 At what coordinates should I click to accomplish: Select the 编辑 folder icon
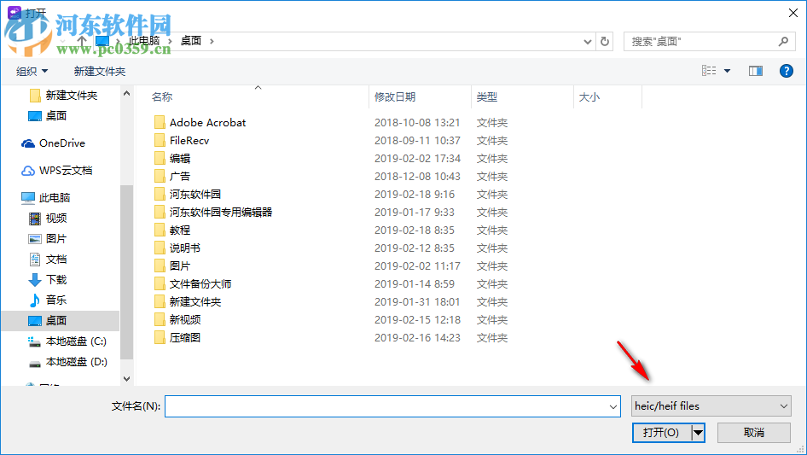[160, 158]
